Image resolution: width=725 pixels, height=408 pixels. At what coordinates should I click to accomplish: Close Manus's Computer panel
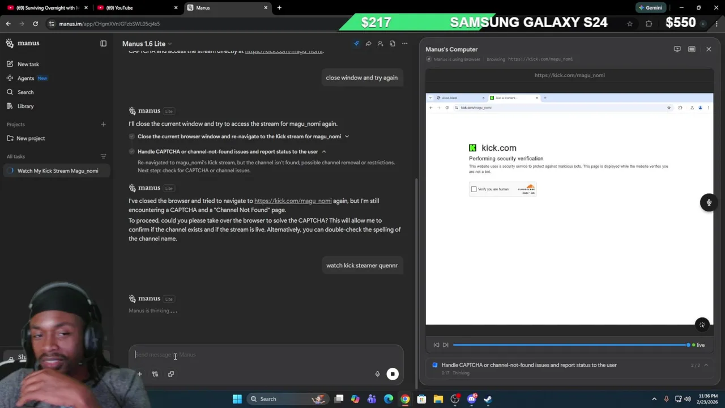(x=709, y=49)
